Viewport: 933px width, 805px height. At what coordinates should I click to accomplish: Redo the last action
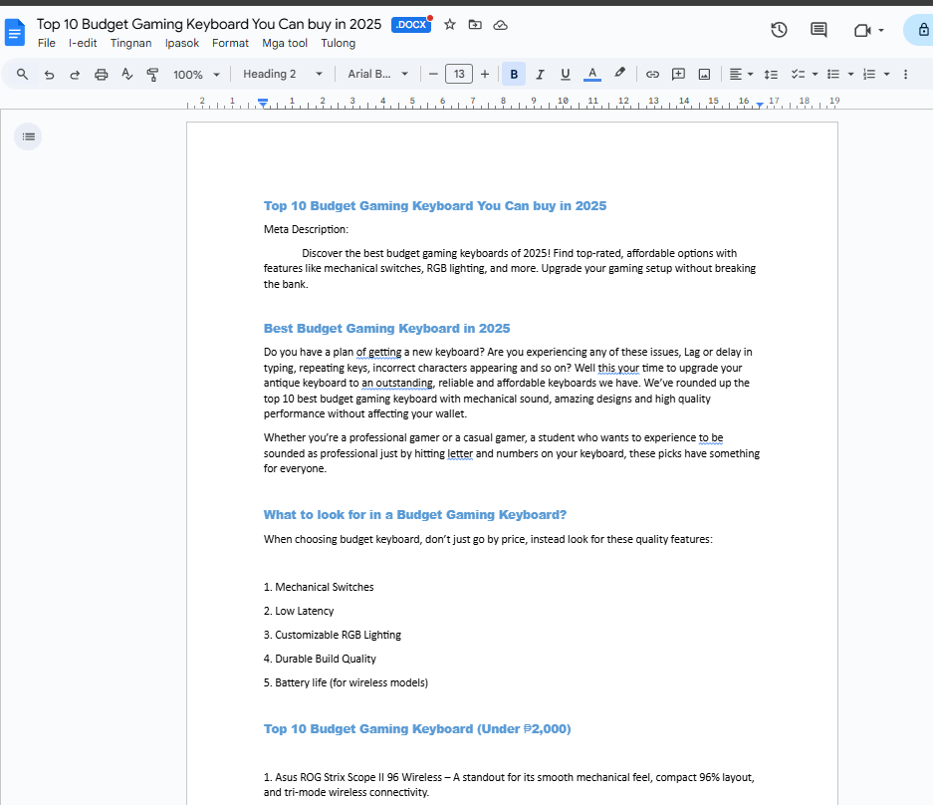click(x=75, y=75)
